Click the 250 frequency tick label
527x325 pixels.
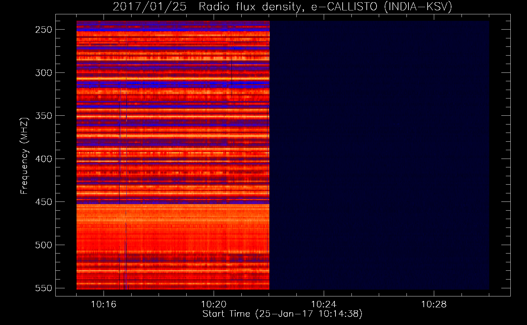44,30
